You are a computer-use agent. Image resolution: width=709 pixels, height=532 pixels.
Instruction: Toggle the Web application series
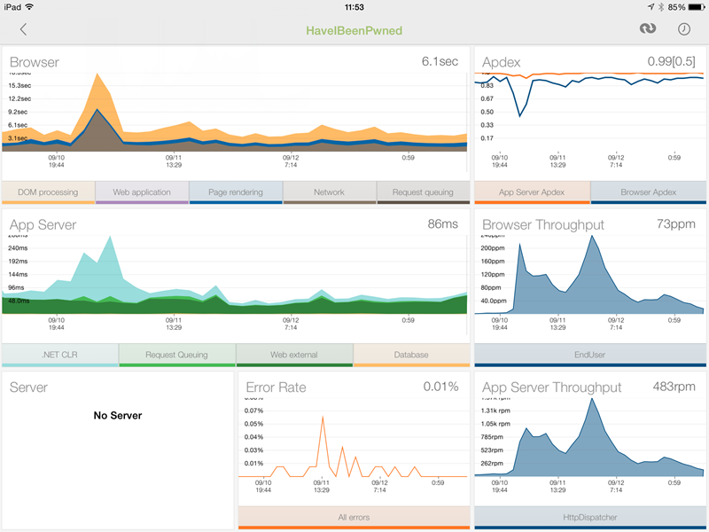(x=142, y=192)
